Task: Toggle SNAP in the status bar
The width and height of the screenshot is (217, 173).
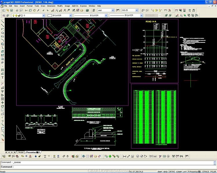Action: click(x=160, y=172)
